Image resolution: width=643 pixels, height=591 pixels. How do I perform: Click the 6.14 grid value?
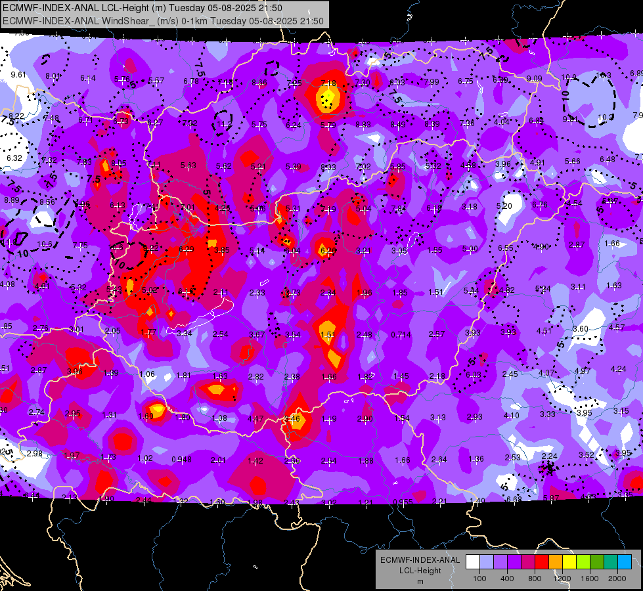(x=88, y=78)
